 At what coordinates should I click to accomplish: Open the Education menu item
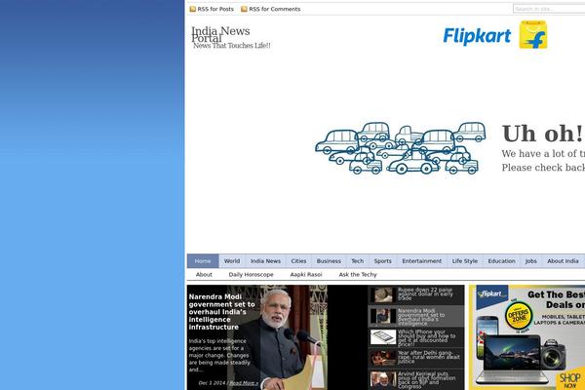[502, 261]
